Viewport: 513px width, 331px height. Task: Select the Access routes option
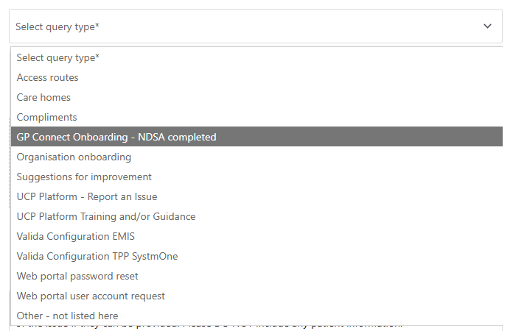(x=48, y=77)
